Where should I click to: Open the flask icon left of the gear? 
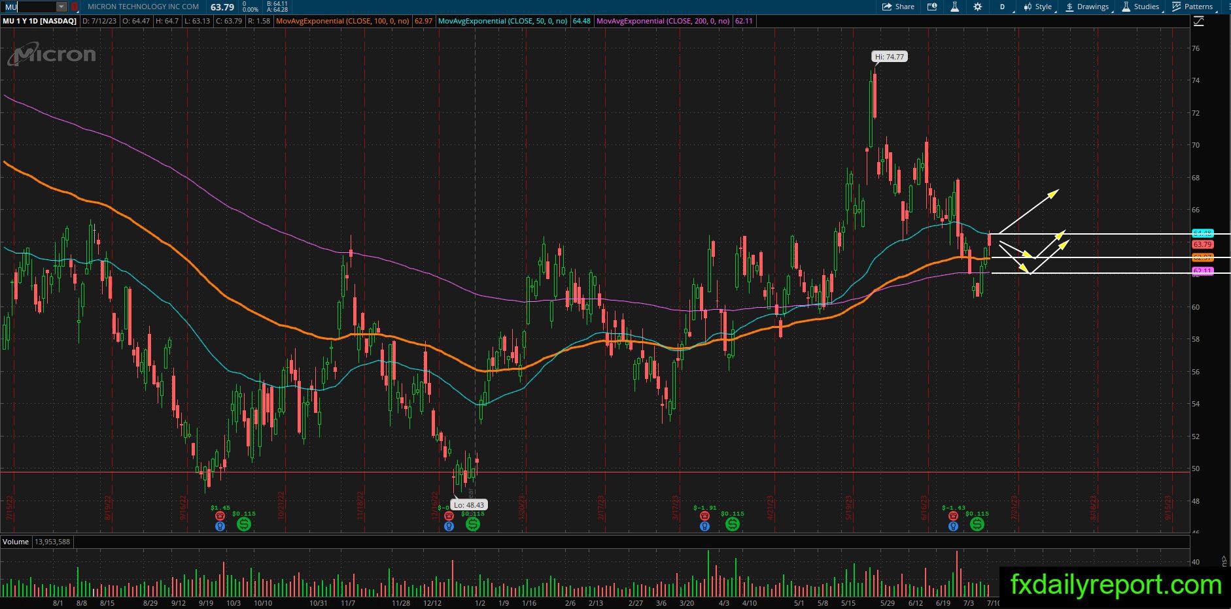(954, 7)
